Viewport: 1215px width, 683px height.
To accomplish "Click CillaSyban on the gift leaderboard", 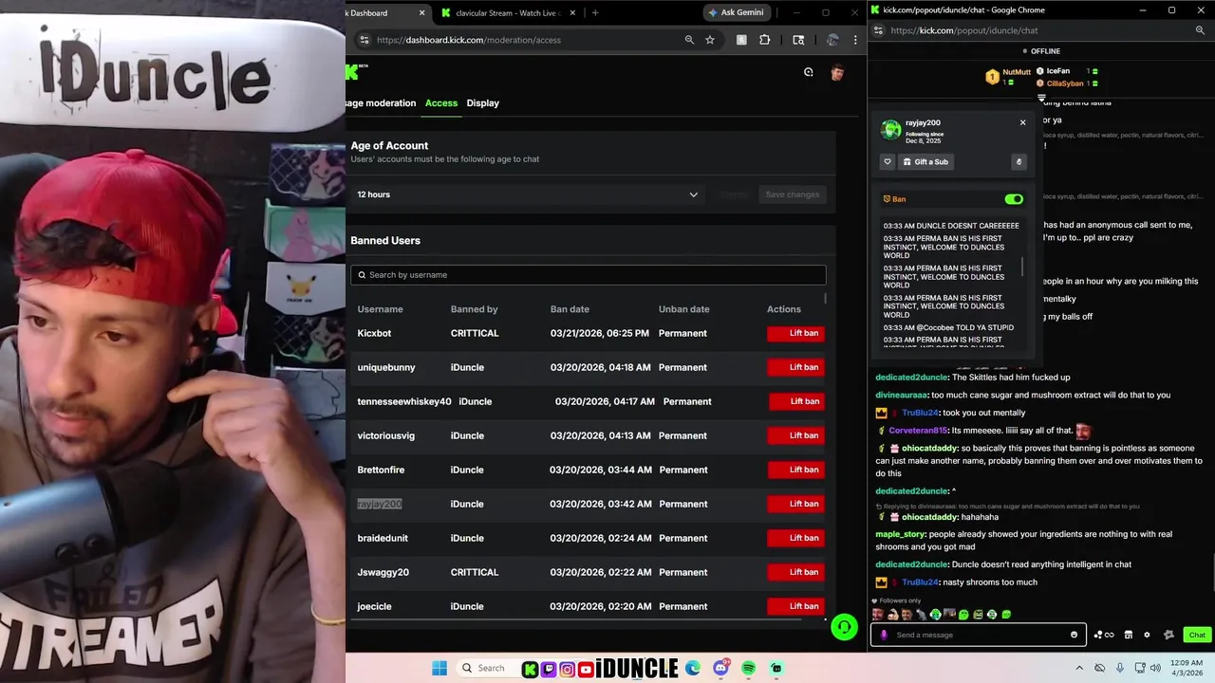I will point(1065,83).
